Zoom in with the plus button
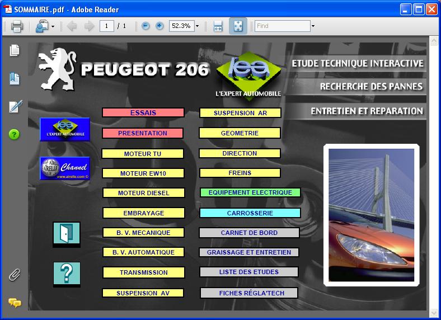 tap(159, 26)
